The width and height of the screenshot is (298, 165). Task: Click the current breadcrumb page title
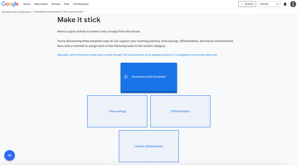[x=59, y=12]
